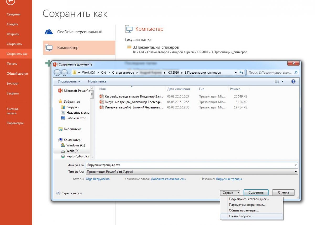This screenshot has height=225, width=315.
Task: Open Параметры in the backstage sidebar
Action: (15, 123)
